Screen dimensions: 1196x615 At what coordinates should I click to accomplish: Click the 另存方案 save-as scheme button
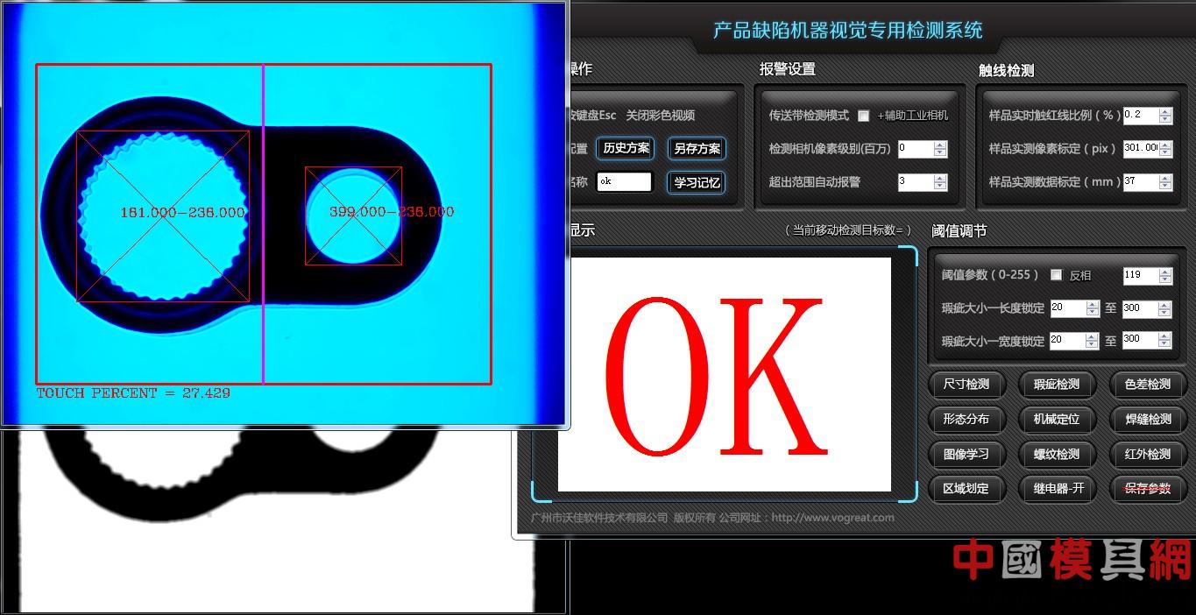click(697, 149)
